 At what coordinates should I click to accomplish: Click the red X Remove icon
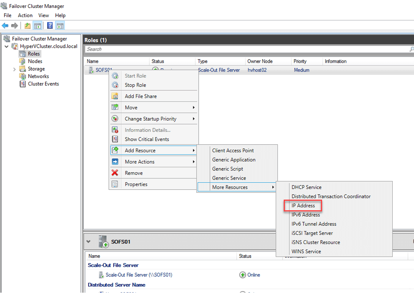115,173
